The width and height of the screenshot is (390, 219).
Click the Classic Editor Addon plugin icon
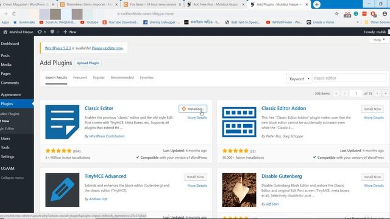coord(239,122)
